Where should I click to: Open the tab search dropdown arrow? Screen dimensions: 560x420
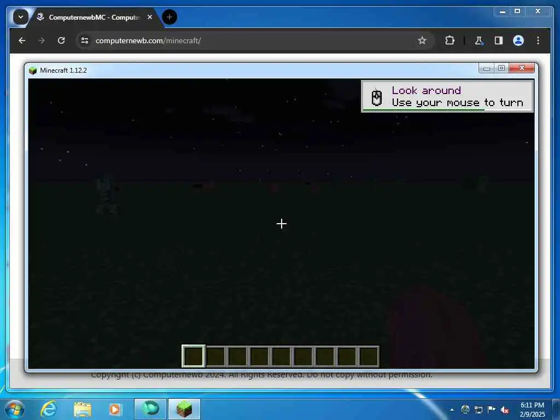coord(21,17)
